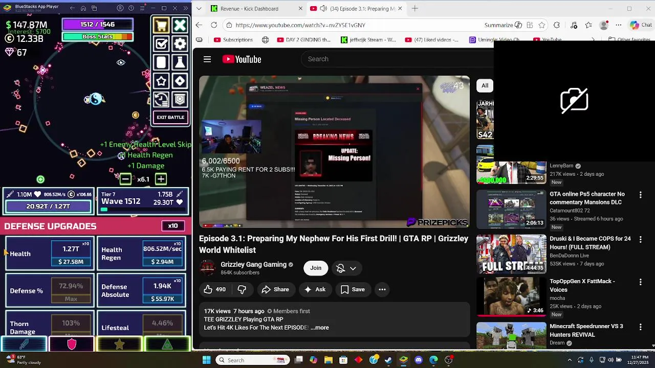
Task: Switch to defense upgrades shield tab
Action: pos(72,344)
